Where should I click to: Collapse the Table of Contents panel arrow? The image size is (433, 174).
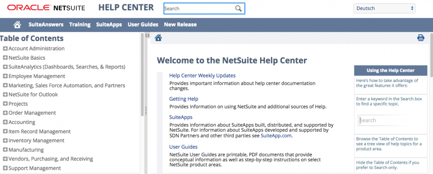click(x=147, y=36)
